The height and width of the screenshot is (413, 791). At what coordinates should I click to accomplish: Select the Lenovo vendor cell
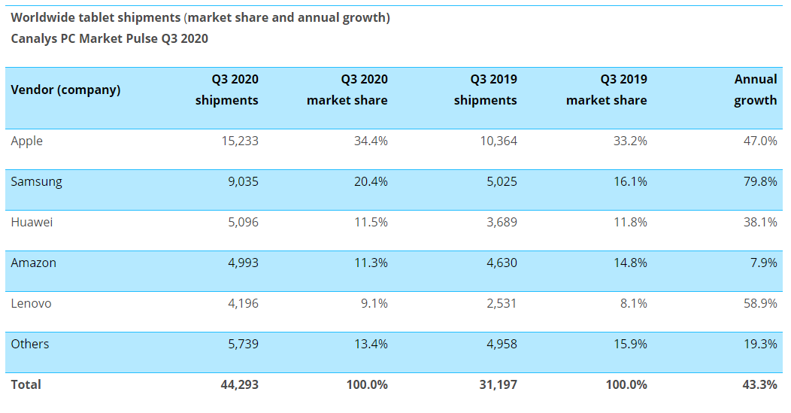tap(32, 303)
